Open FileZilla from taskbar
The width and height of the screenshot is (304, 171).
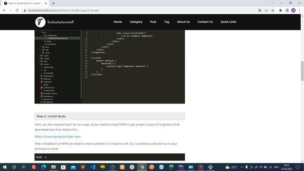click(34, 167)
